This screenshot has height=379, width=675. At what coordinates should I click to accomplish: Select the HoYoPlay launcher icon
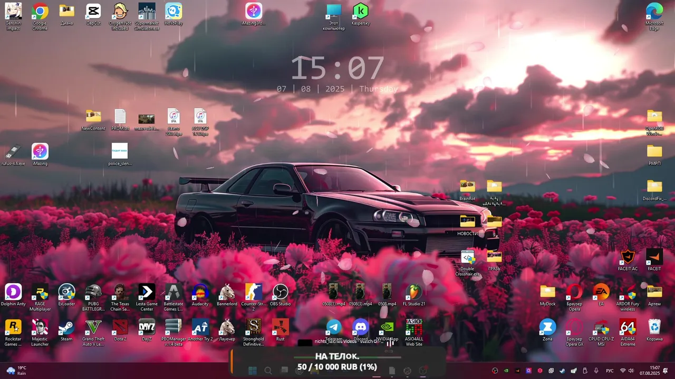[x=173, y=11]
